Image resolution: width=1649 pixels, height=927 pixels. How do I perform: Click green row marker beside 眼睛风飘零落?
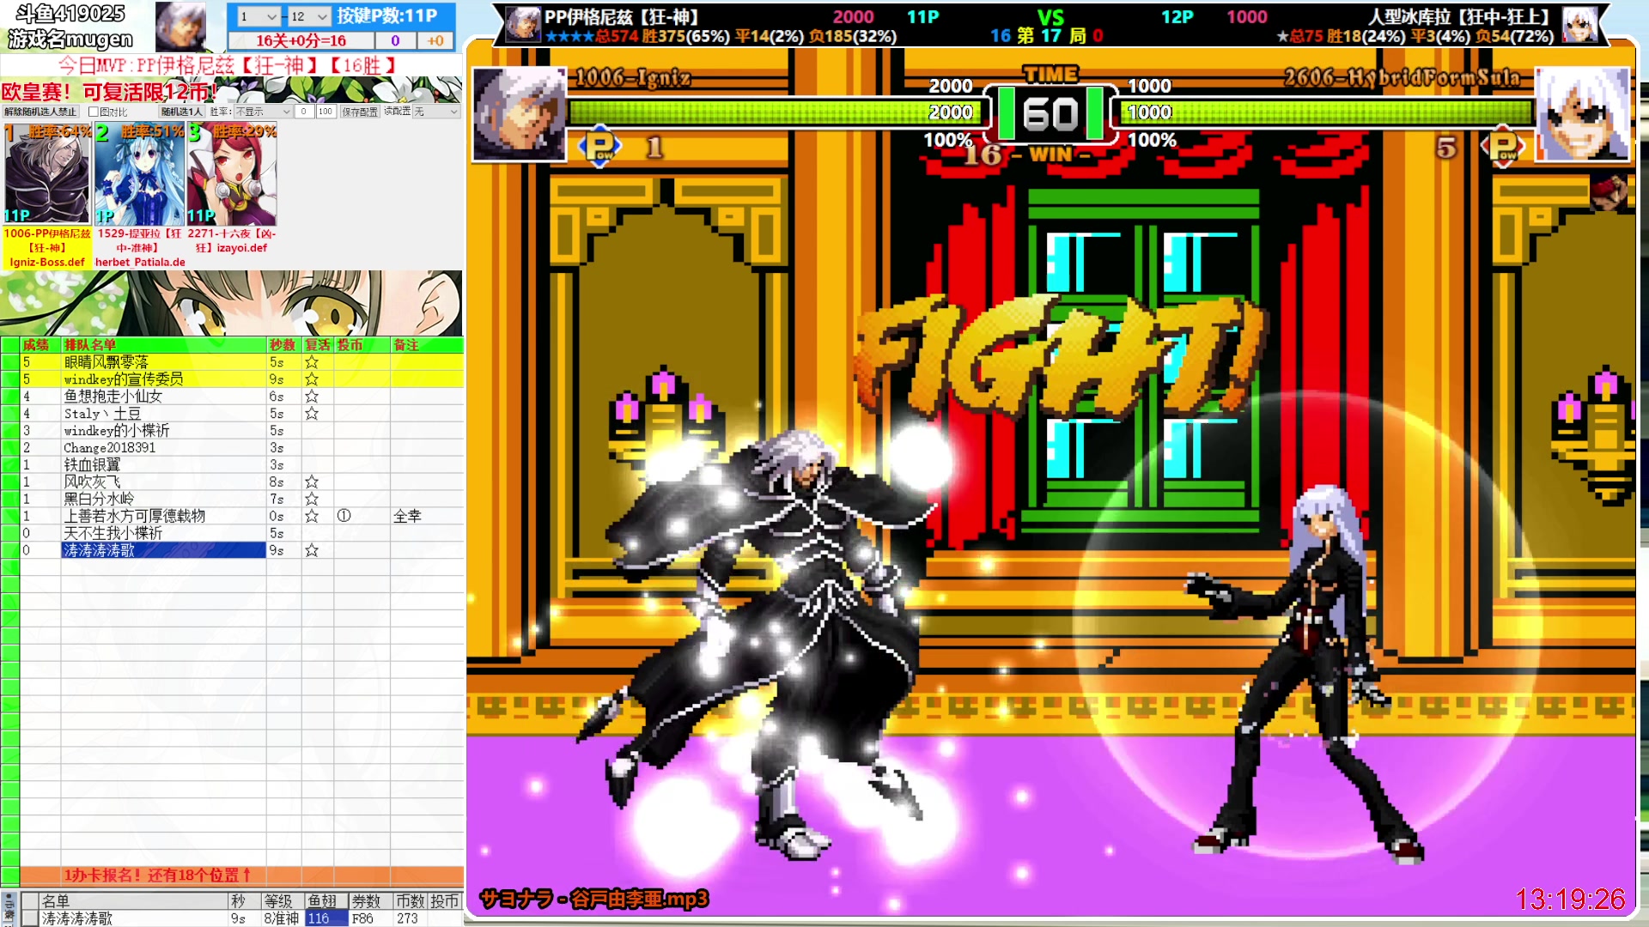10,362
